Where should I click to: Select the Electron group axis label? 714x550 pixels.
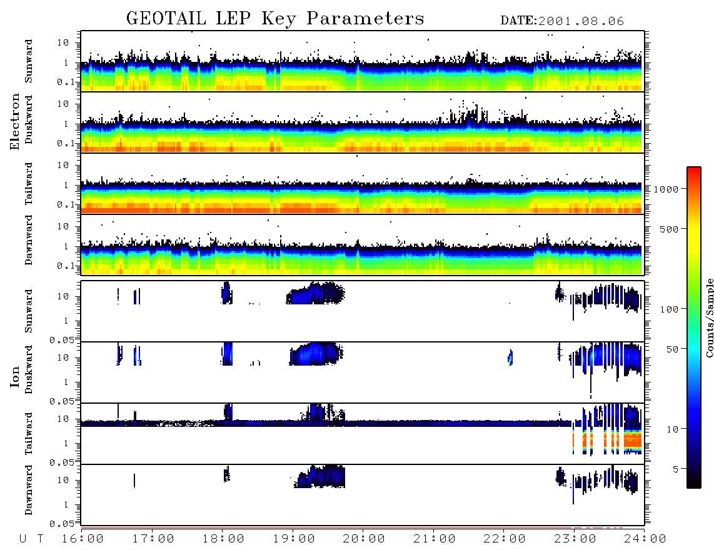[x=15, y=121]
